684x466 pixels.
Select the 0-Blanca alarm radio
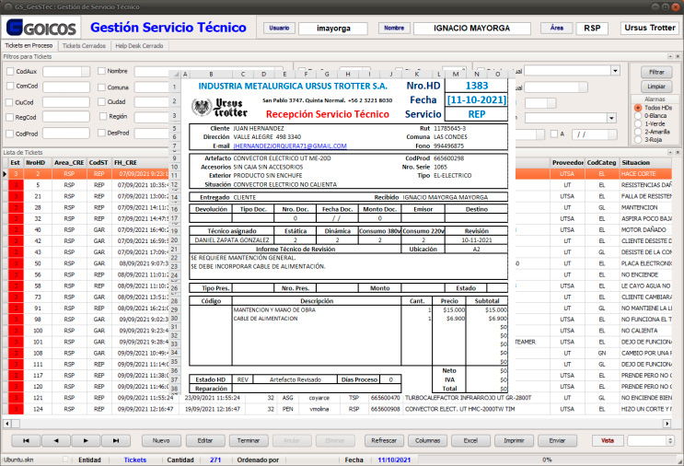[x=638, y=116]
